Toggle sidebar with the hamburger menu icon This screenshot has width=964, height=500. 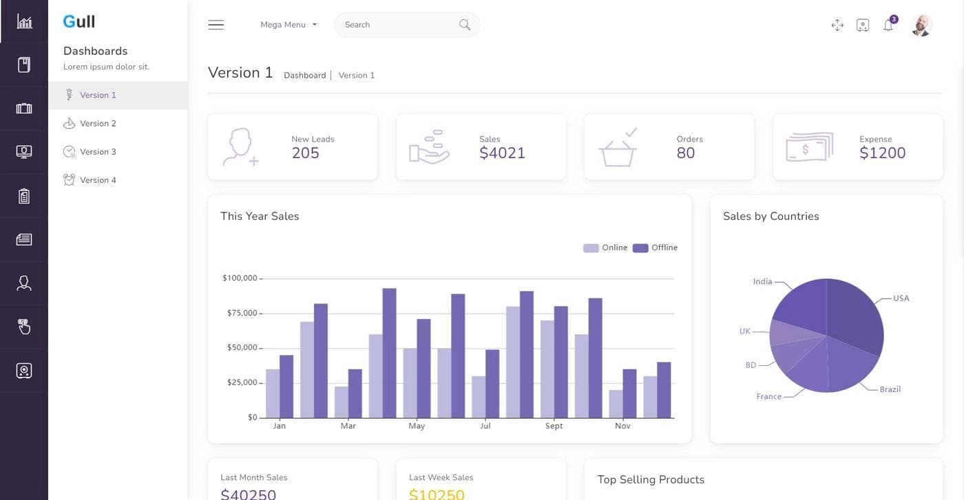click(216, 25)
